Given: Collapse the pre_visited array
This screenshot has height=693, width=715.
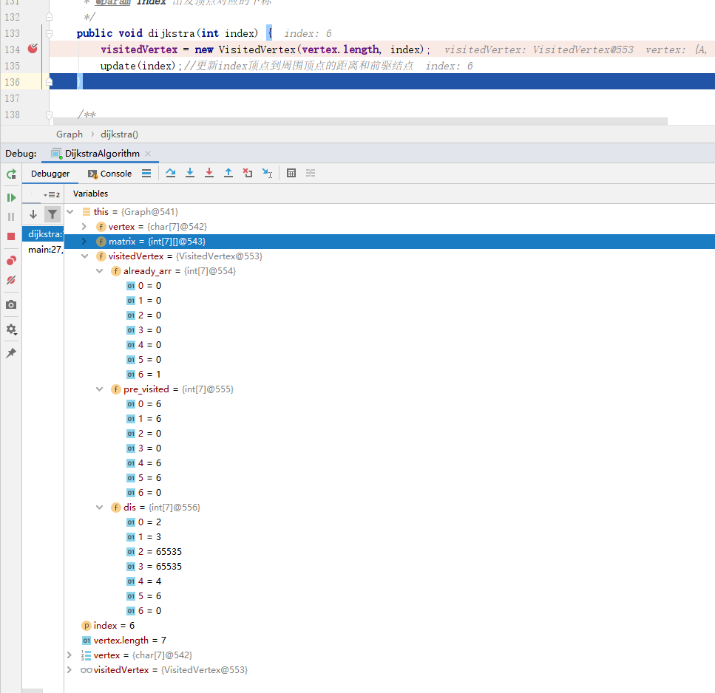Looking at the screenshot, I should click(99, 389).
